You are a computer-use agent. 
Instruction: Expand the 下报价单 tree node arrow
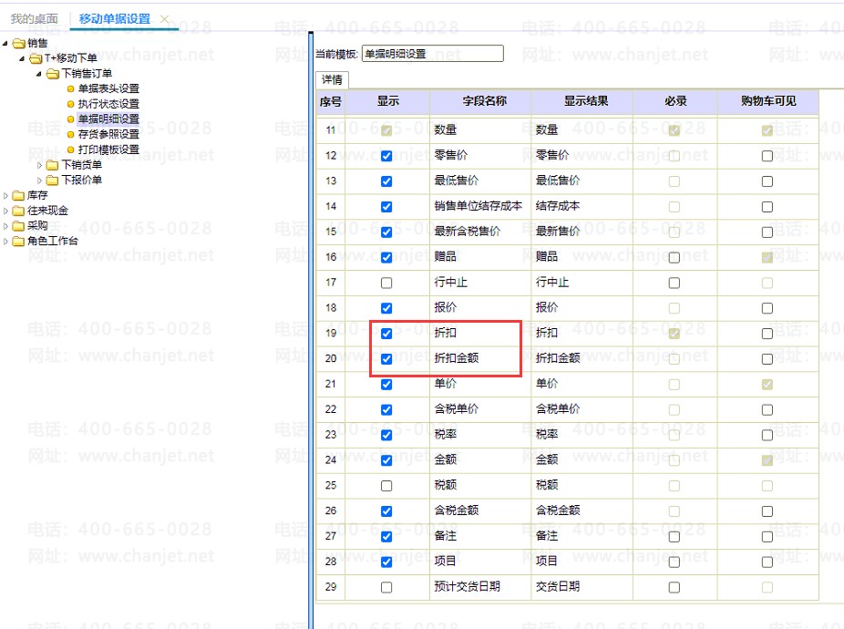click(40, 180)
